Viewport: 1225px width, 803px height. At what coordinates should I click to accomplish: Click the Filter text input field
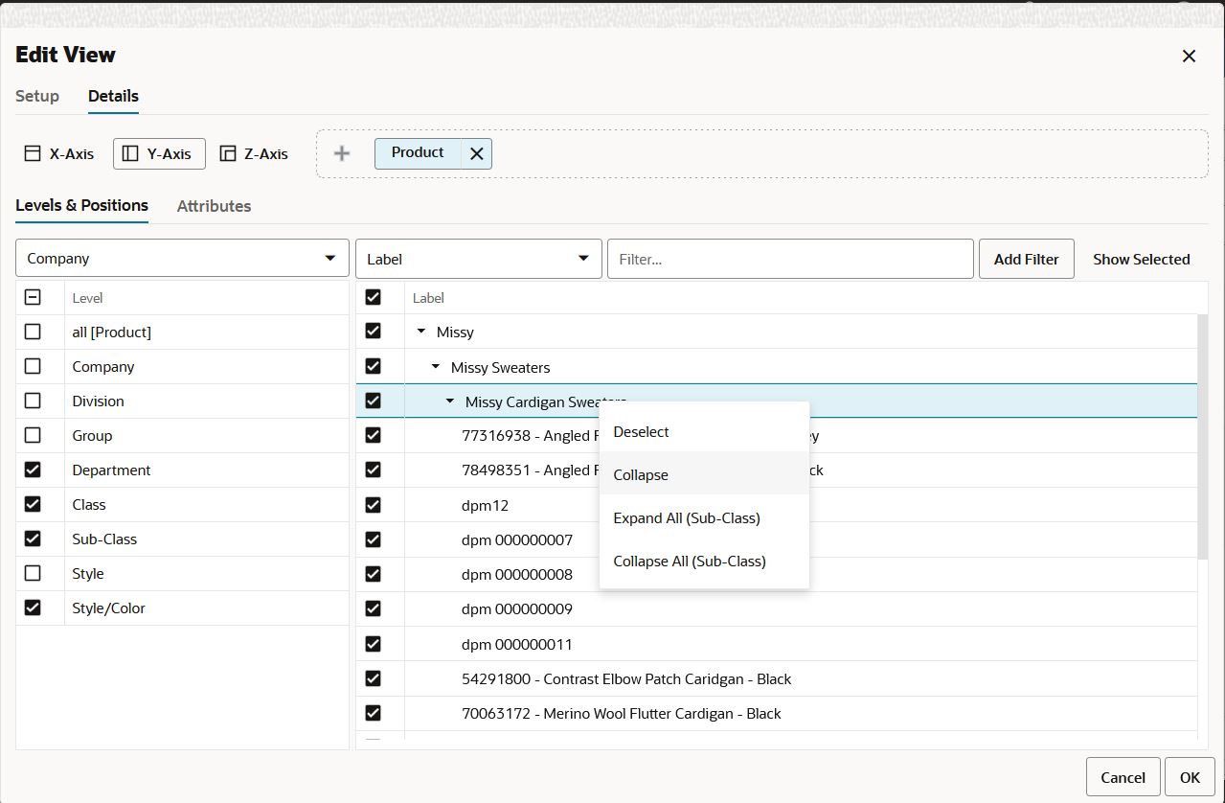[790, 259]
